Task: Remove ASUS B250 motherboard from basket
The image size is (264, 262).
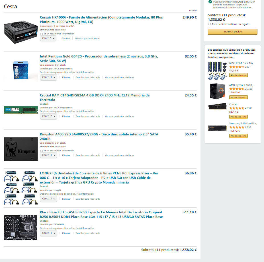Action: tap(66, 234)
